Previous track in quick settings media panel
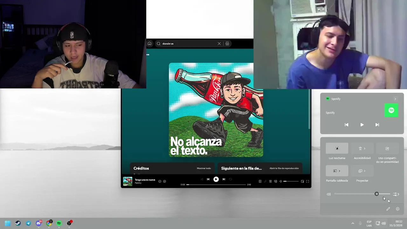The width and height of the screenshot is (407, 229). (347, 125)
